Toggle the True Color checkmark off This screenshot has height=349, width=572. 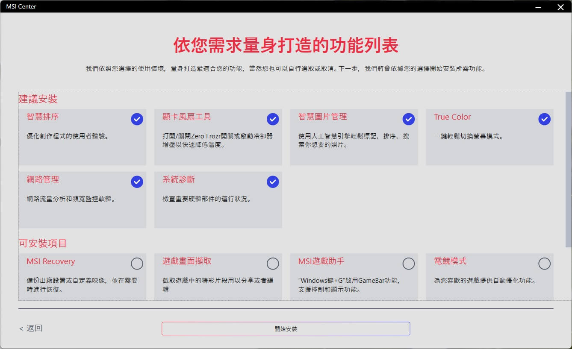click(x=544, y=119)
